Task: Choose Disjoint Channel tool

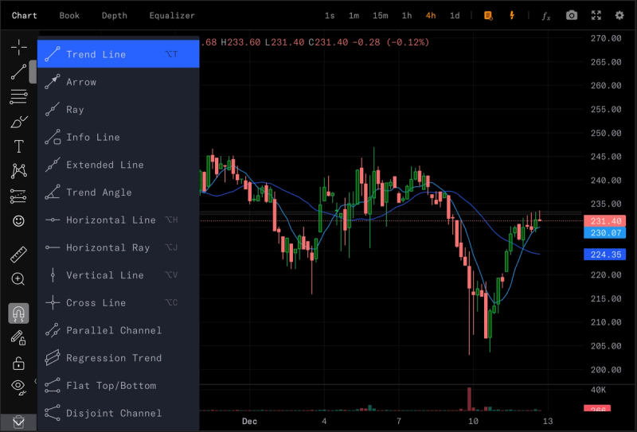Action: pyautogui.click(x=118, y=413)
